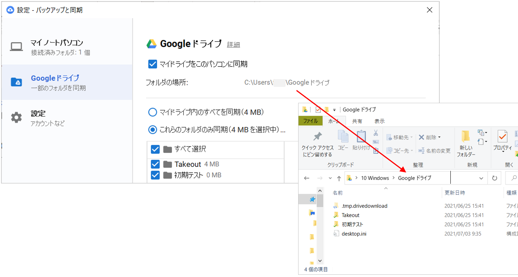The image size is (518, 277).
Task: Open the コピー先 dropdown in the ribbon
Action: [x=400, y=151]
